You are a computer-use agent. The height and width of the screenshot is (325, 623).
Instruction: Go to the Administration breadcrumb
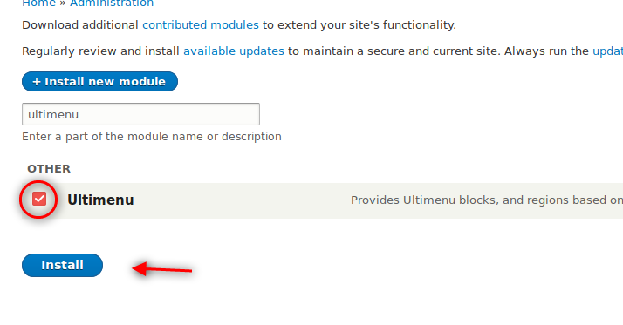[112, 3]
